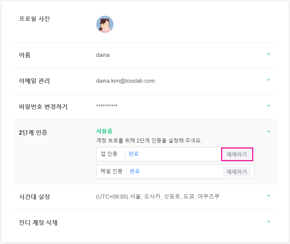
Task: Click the 사용중 status text
Action: pos(104,131)
